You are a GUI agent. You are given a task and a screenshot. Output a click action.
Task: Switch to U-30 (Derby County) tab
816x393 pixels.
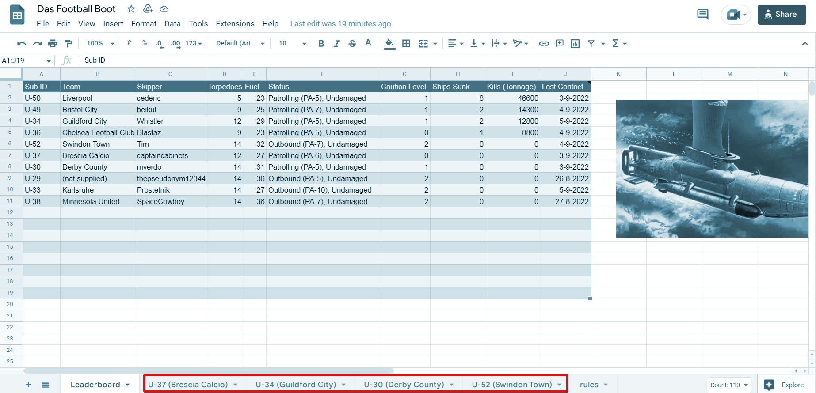point(409,385)
